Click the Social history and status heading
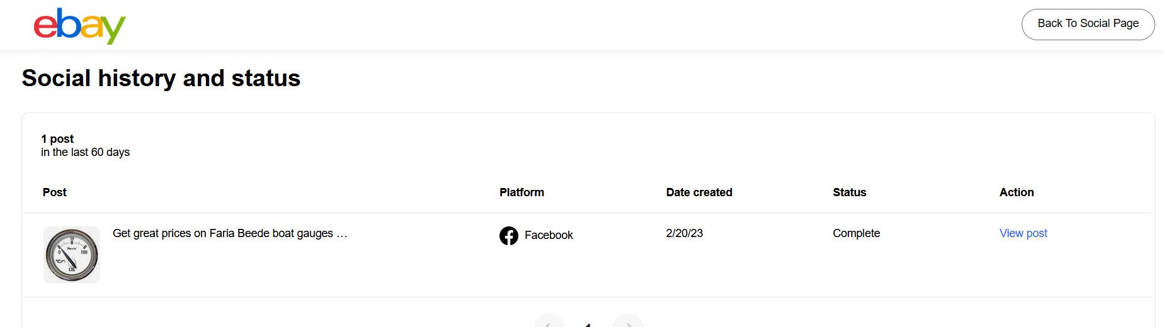The width and height of the screenshot is (1164, 327). (x=161, y=78)
